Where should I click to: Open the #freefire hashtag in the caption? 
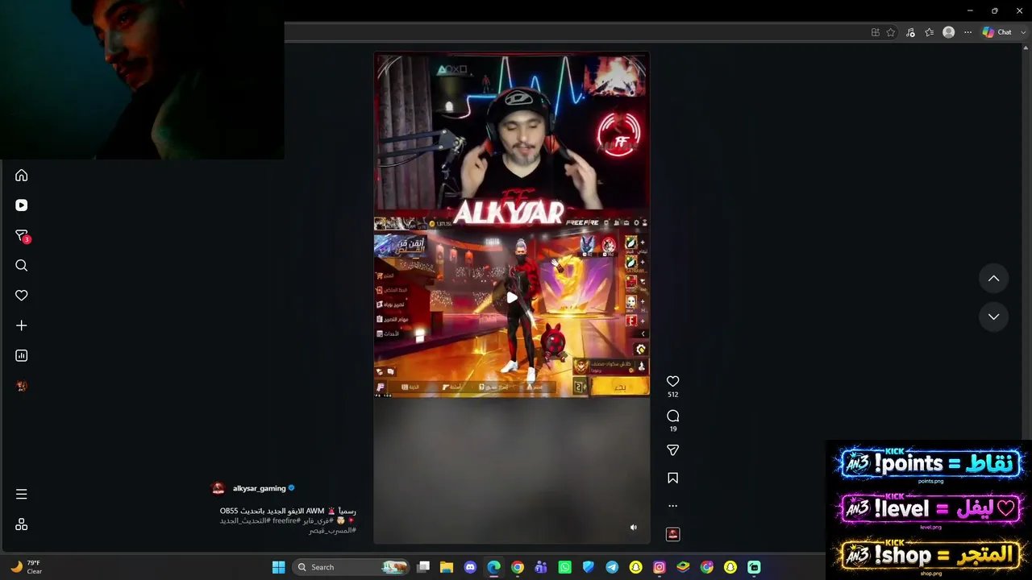pyautogui.click(x=286, y=520)
